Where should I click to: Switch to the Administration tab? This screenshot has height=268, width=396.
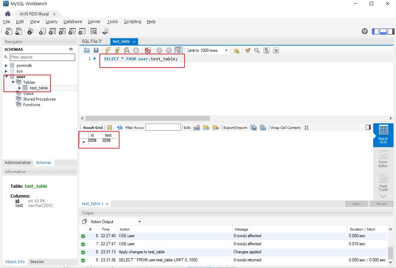pos(18,163)
